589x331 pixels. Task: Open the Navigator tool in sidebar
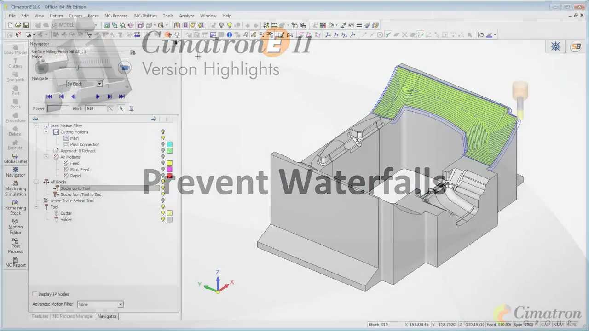point(15,171)
